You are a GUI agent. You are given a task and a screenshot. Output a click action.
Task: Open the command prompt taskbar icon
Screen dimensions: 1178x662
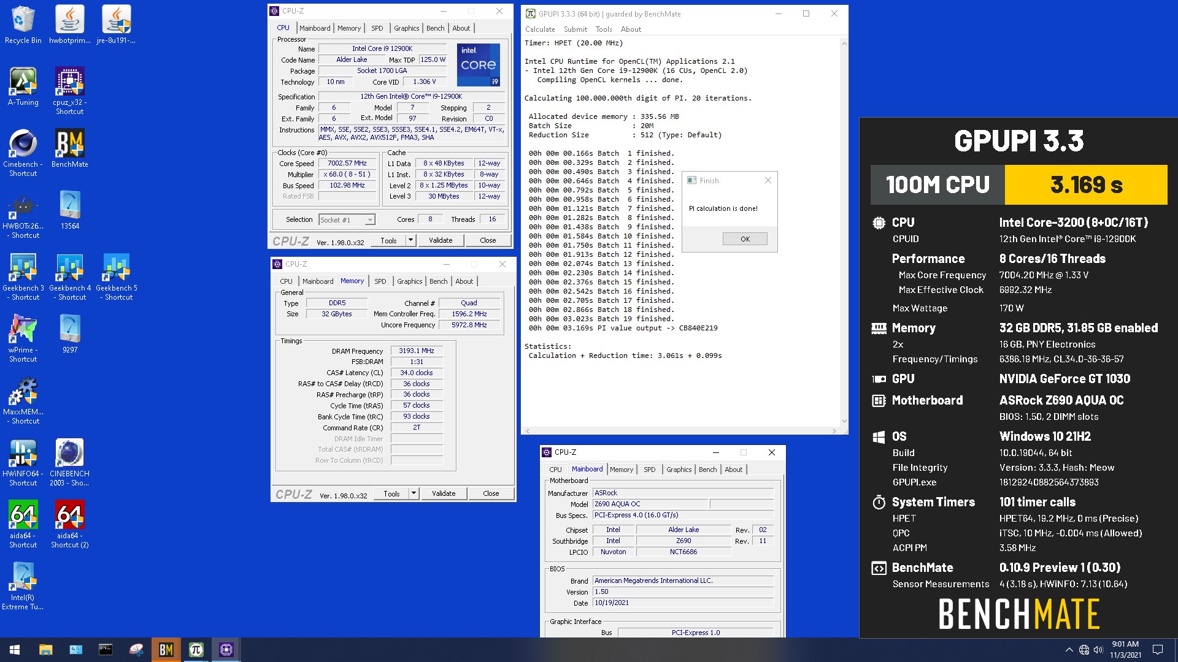pos(106,650)
